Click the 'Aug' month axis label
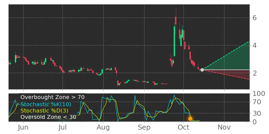269x134 pixels. [103, 127]
